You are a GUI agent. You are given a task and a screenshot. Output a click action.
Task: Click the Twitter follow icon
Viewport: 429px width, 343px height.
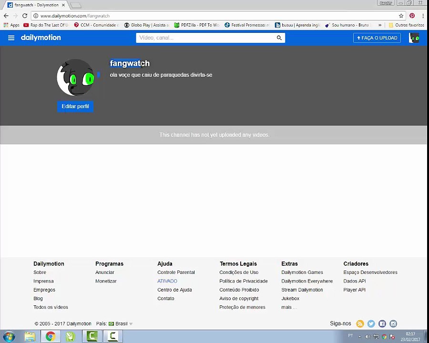[x=371, y=323]
